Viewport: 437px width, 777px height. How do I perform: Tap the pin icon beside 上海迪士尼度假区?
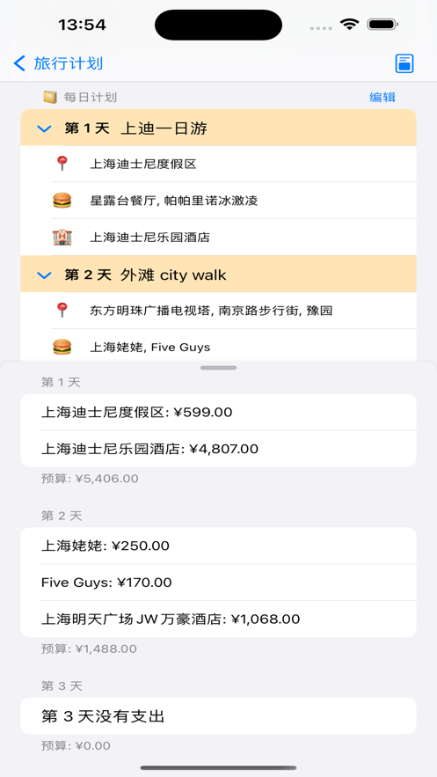click(x=62, y=164)
